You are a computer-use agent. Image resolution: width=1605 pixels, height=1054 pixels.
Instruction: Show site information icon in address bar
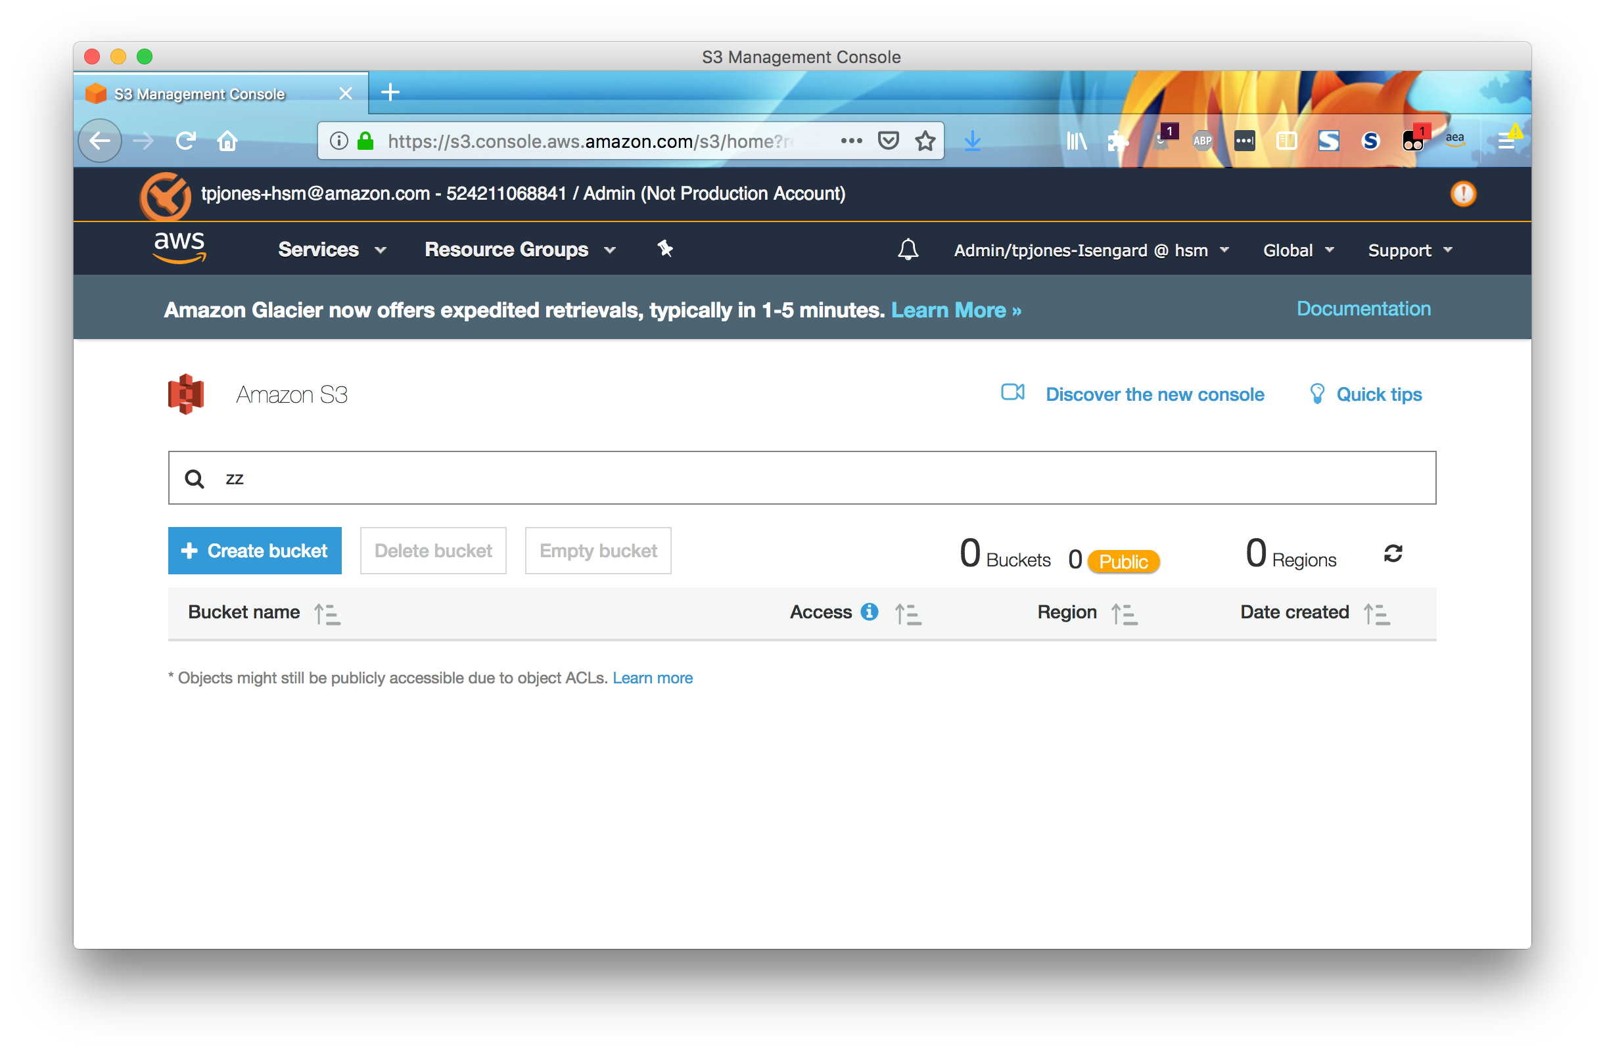tap(338, 141)
